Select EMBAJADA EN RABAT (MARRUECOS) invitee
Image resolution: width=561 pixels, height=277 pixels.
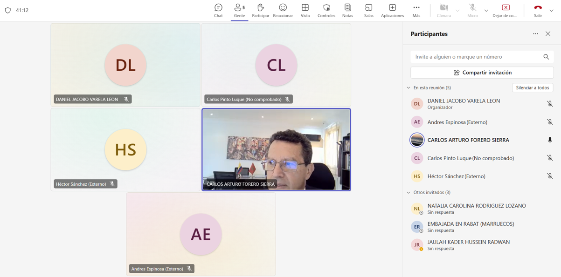click(x=482, y=227)
